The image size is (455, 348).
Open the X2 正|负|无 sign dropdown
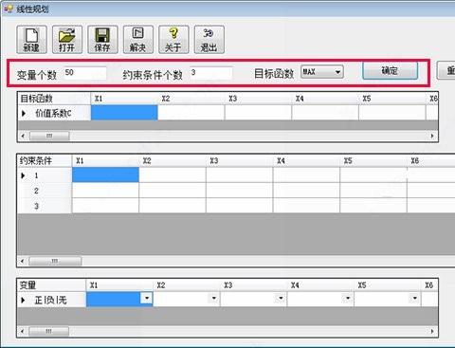pos(214,298)
